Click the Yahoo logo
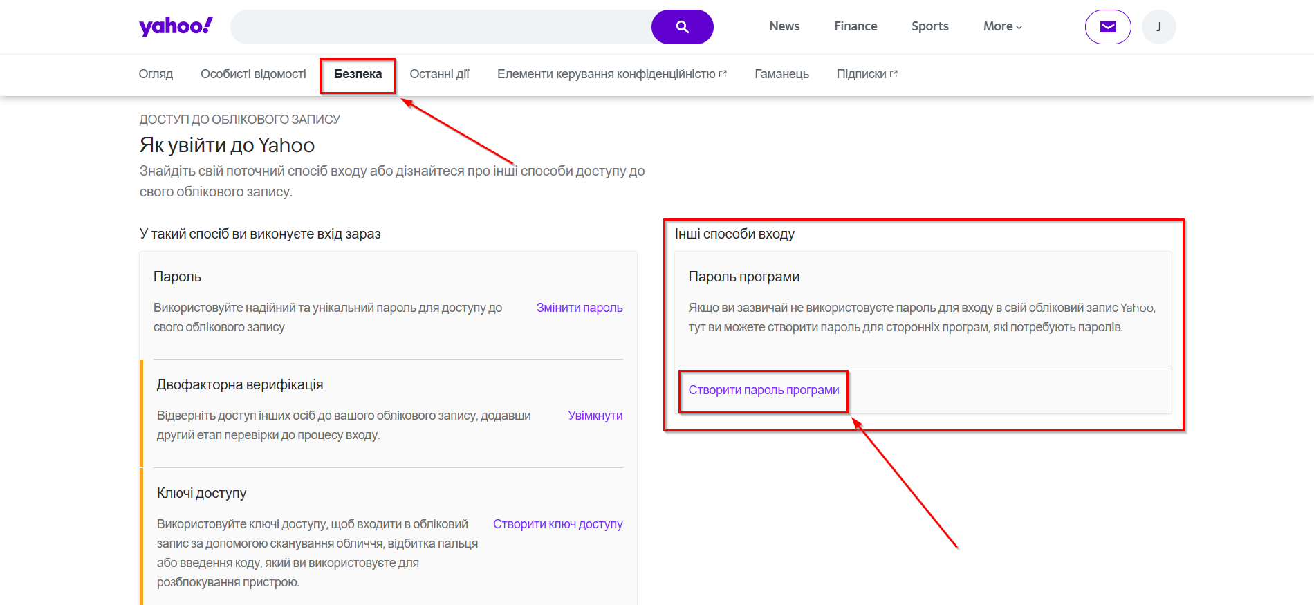 point(176,26)
